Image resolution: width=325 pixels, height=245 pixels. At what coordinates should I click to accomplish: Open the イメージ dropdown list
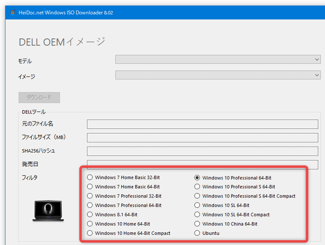point(218,75)
